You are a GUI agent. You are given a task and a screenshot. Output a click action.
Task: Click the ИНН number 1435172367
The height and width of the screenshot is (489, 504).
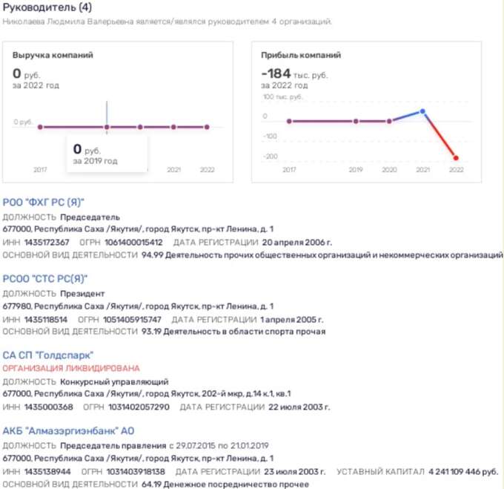pyautogui.click(x=47, y=243)
